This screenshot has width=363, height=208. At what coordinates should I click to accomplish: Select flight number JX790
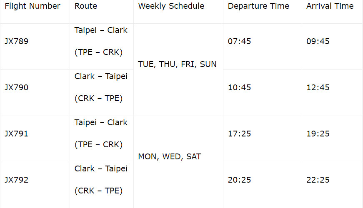[x=17, y=88]
